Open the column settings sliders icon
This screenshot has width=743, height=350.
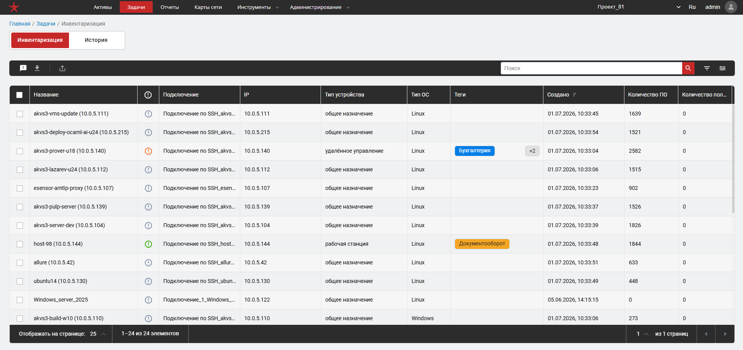pos(722,68)
